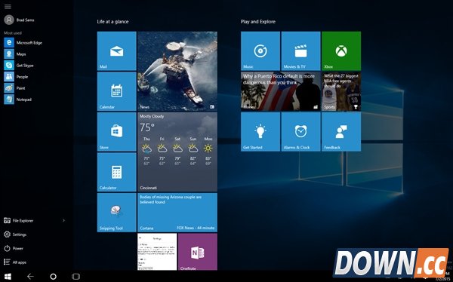
Task: Launch the Snipping Tool tile
Action: coord(117,213)
